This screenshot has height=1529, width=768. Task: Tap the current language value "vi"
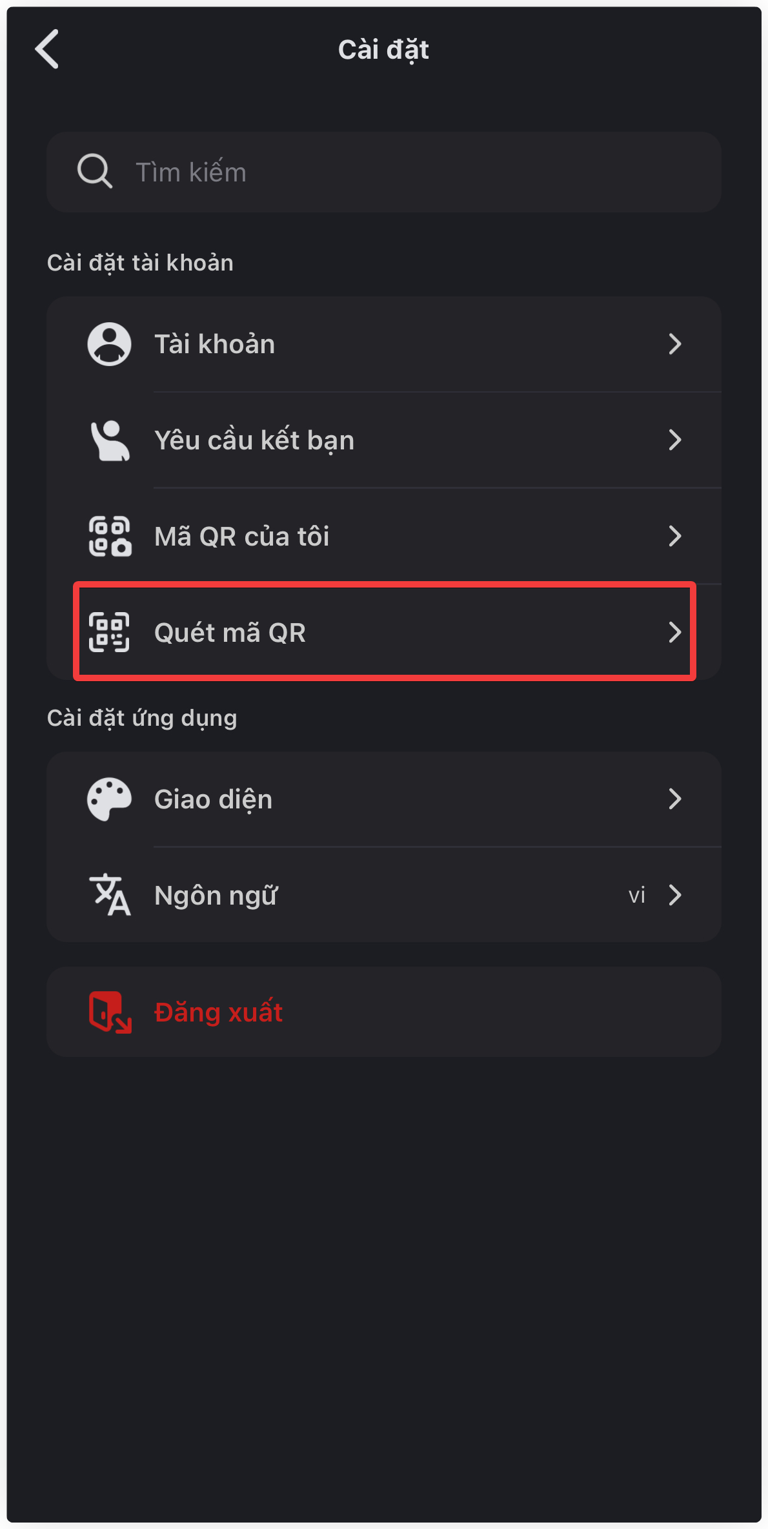pos(636,895)
